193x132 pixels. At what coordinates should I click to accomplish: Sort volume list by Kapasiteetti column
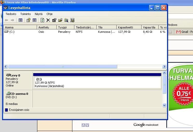point(129,27)
